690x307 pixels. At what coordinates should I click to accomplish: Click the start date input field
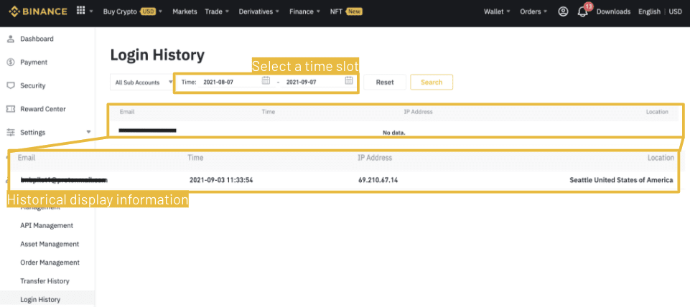(228, 82)
